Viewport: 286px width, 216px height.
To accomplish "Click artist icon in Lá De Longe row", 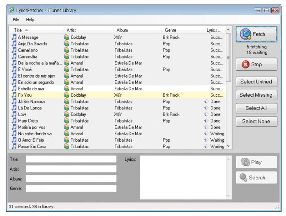I will point(66,108).
